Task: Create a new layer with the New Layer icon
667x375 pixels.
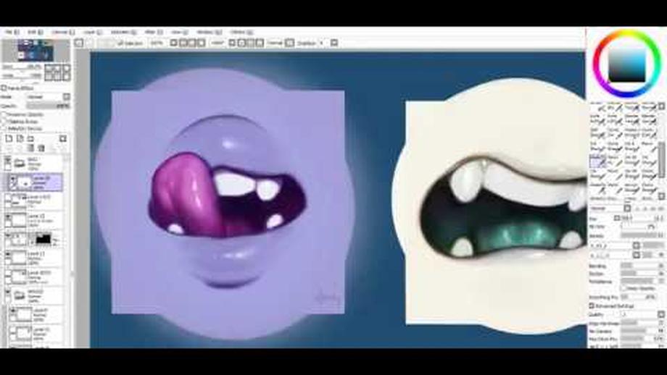Action: point(9,138)
